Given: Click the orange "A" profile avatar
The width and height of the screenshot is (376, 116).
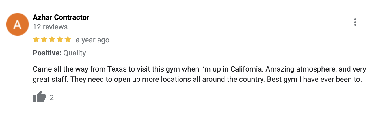Looking at the screenshot, I should coord(18,24).
